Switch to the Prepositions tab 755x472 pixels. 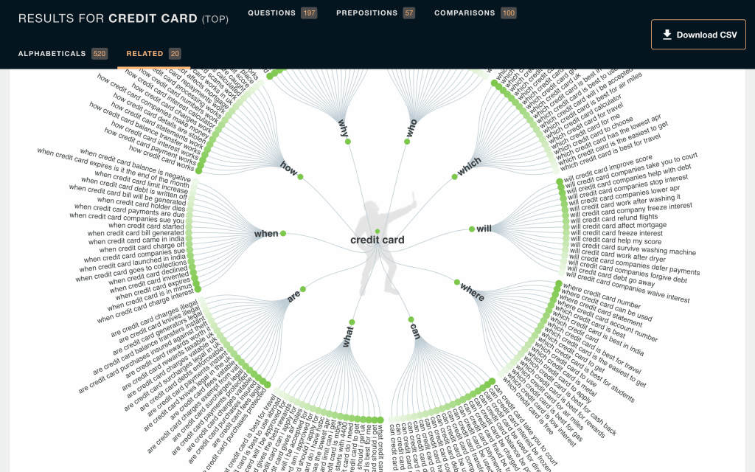pyautogui.click(x=375, y=13)
